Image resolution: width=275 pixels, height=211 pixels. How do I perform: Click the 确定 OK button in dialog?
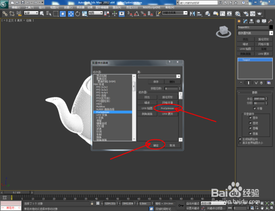156,145
